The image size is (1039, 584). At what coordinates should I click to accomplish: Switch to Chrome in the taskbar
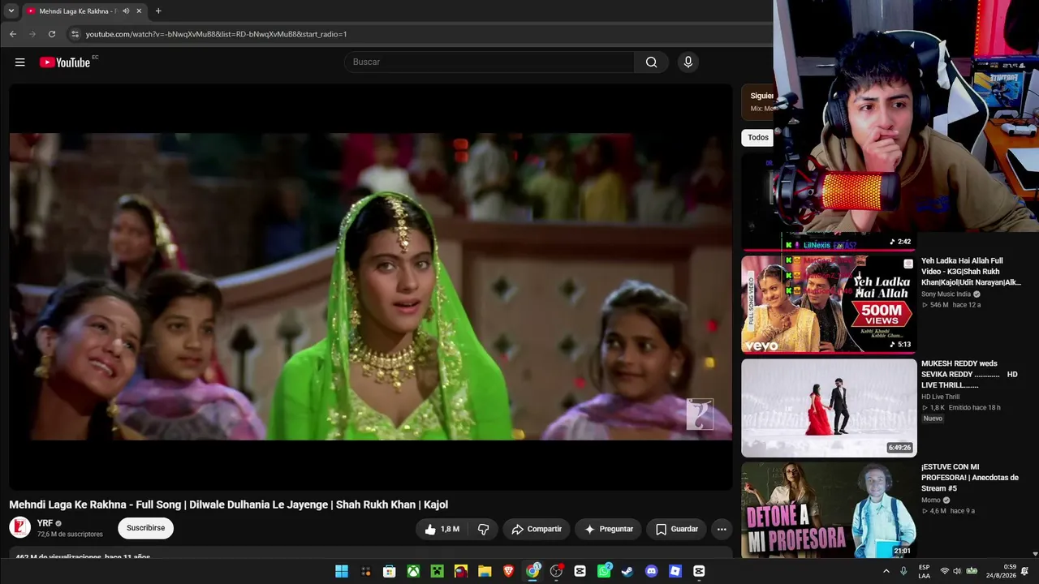coord(532,572)
